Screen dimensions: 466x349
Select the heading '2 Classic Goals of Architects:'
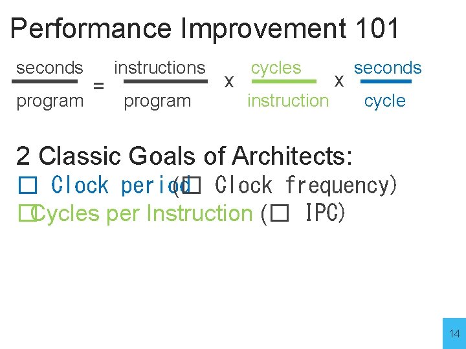pyautogui.click(x=184, y=156)
